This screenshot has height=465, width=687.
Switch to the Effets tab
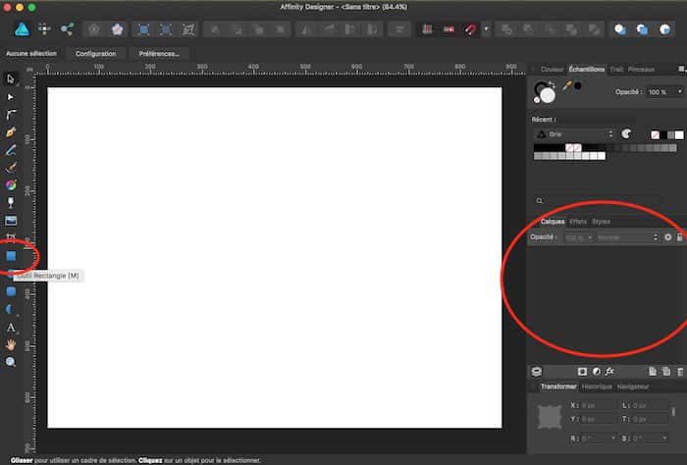pos(577,222)
